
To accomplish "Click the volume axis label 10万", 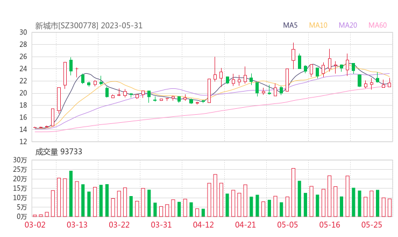I will (20, 198).
